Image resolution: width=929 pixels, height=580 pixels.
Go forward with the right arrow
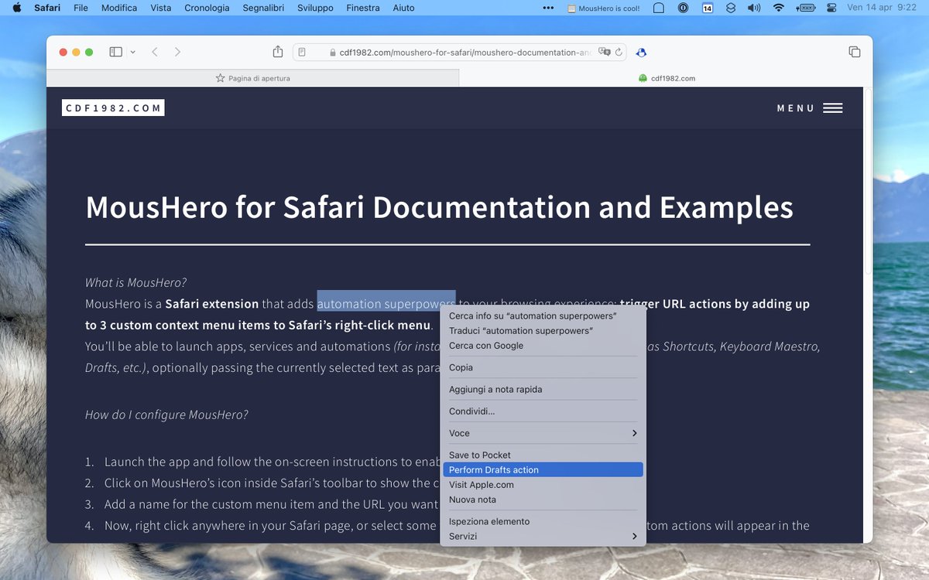[x=177, y=52]
